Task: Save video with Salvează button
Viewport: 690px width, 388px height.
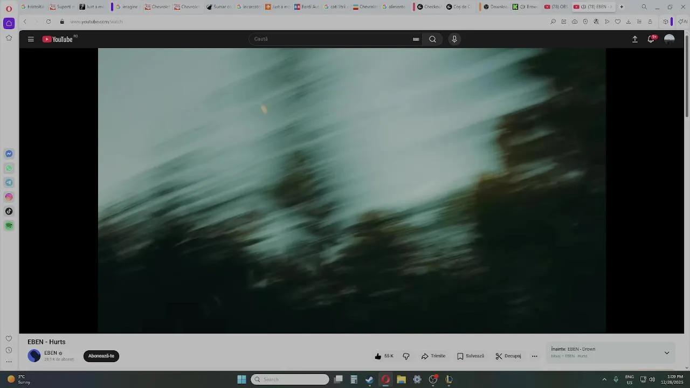Action: click(x=471, y=356)
